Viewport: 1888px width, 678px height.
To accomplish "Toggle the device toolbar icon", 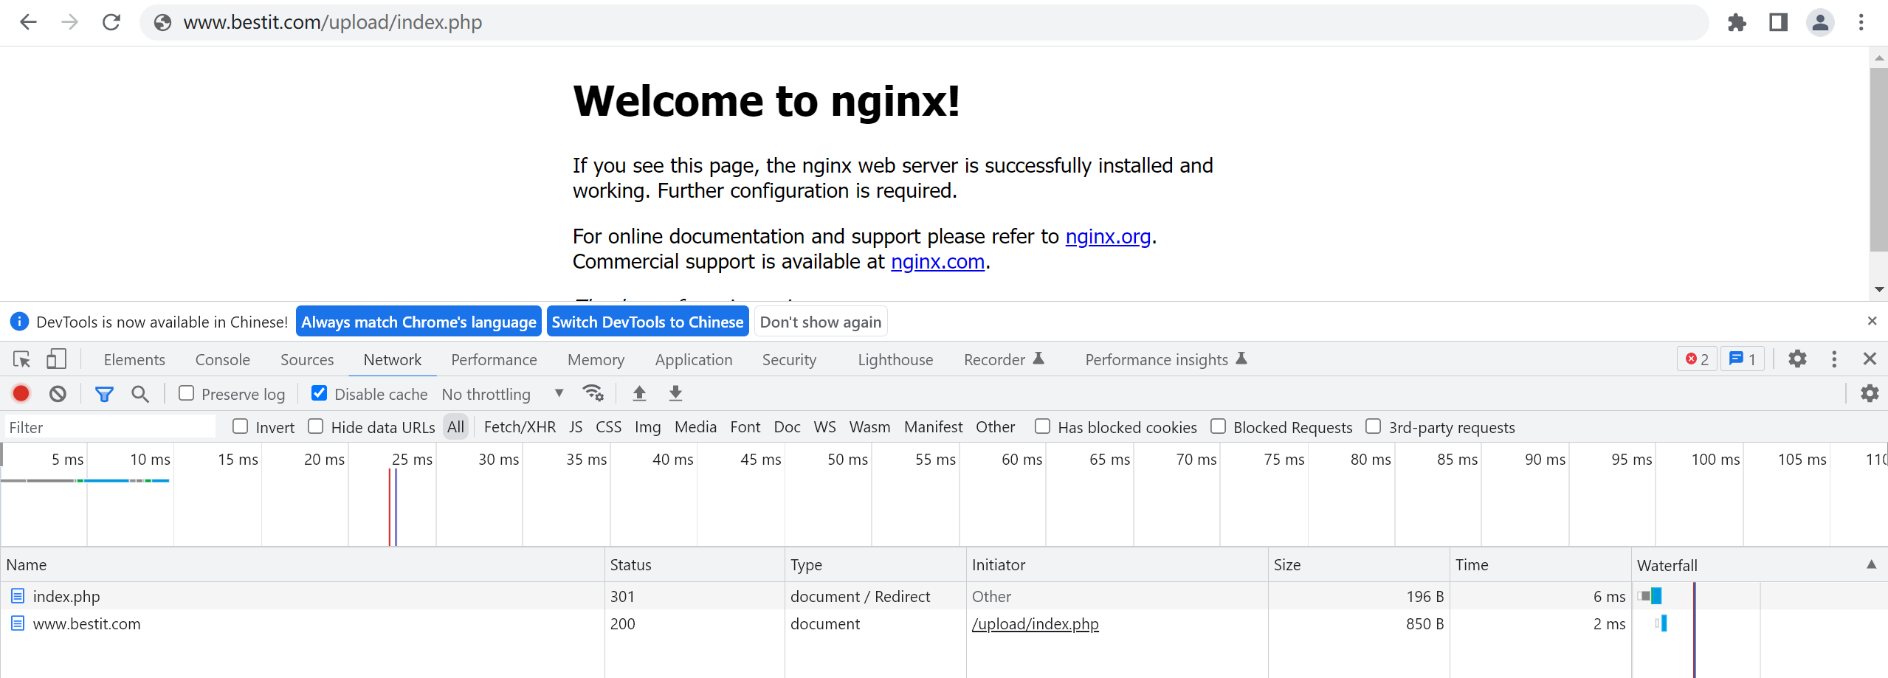I will (x=56, y=359).
